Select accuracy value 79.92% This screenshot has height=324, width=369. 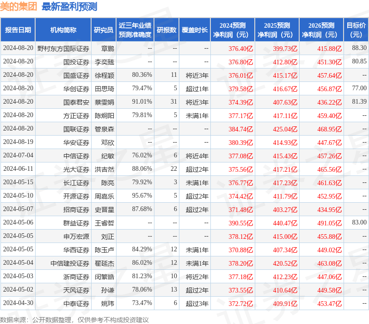click(x=142, y=182)
